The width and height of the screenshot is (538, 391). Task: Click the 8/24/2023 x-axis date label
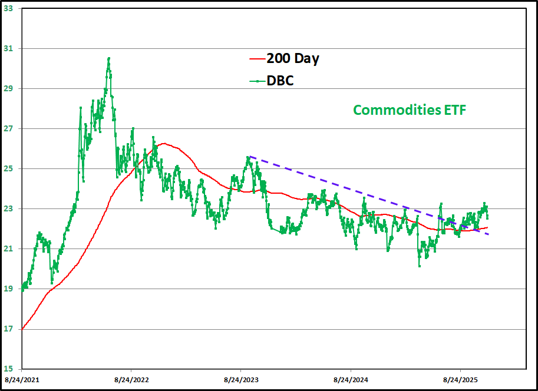[x=240, y=380]
